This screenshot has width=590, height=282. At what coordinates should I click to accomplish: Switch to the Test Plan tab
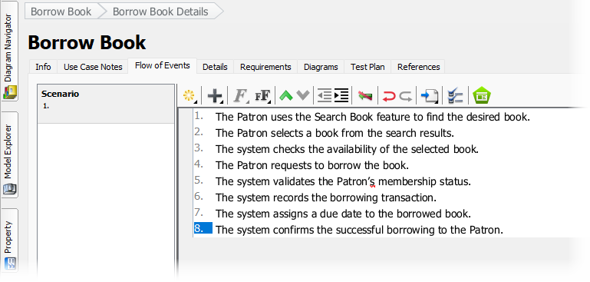point(368,67)
